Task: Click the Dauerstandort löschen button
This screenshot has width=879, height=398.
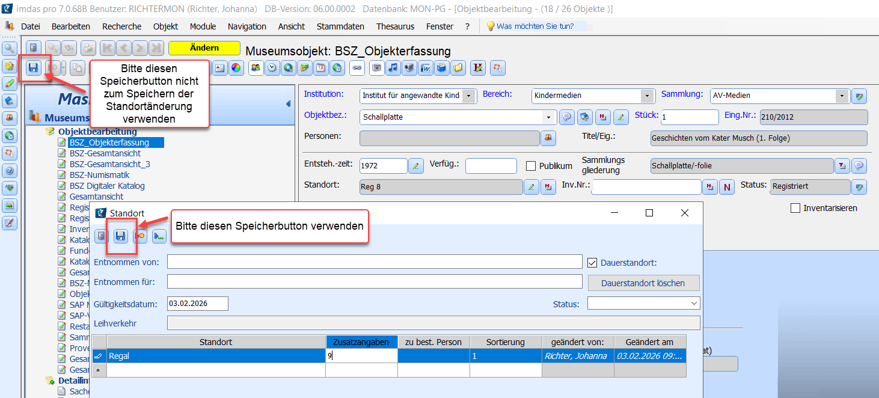Action: [643, 283]
